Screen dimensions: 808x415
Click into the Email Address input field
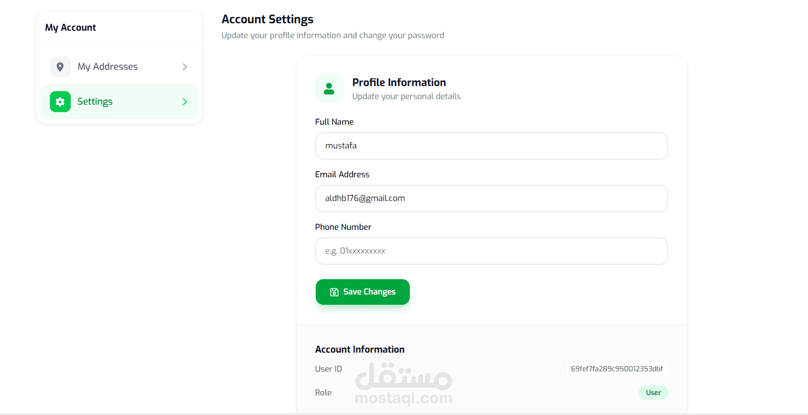point(492,199)
